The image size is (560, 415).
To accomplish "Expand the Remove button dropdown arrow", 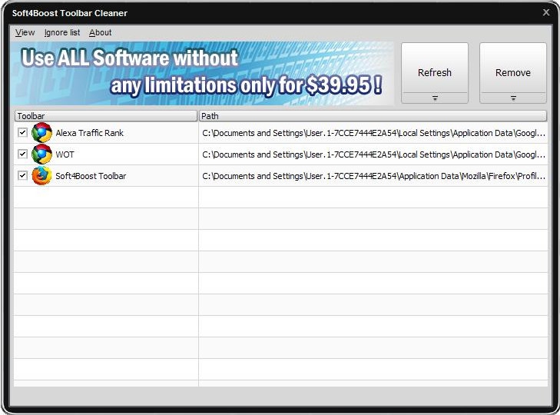I will click(513, 98).
